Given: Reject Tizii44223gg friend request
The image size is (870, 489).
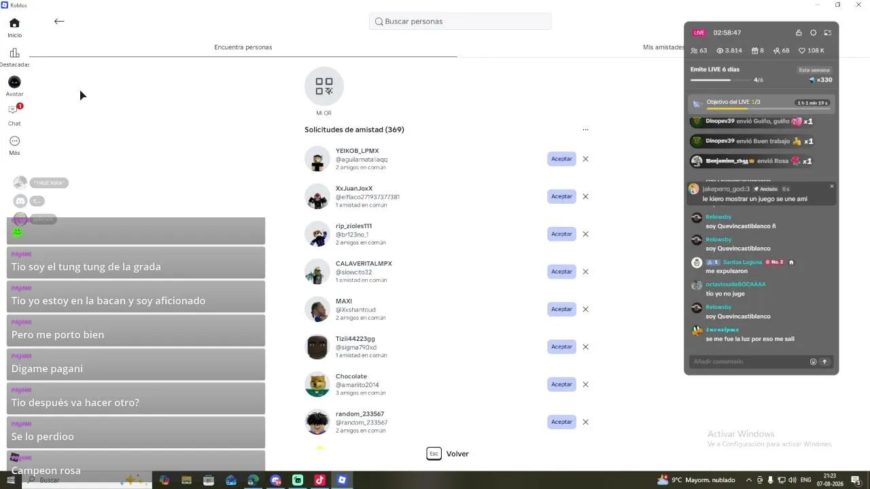Looking at the screenshot, I should point(585,346).
